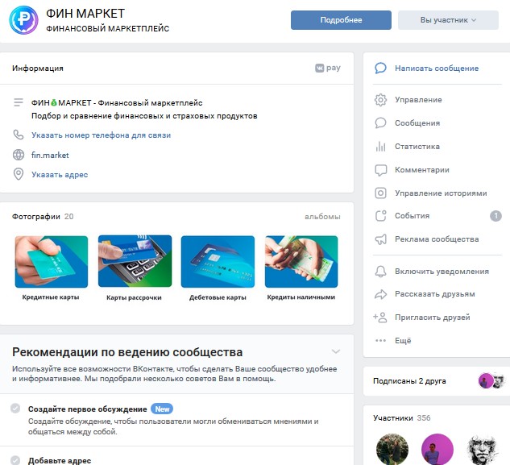This screenshot has height=465, width=510.
Task: Click the add-person icon for Пригласить друзей
Action: click(x=380, y=318)
